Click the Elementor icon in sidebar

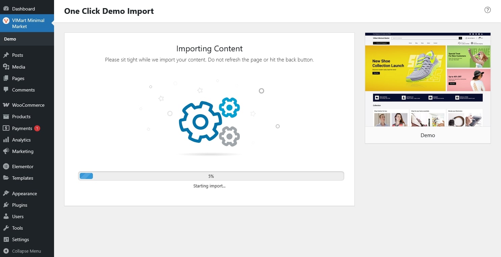pyautogui.click(x=6, y=166)
